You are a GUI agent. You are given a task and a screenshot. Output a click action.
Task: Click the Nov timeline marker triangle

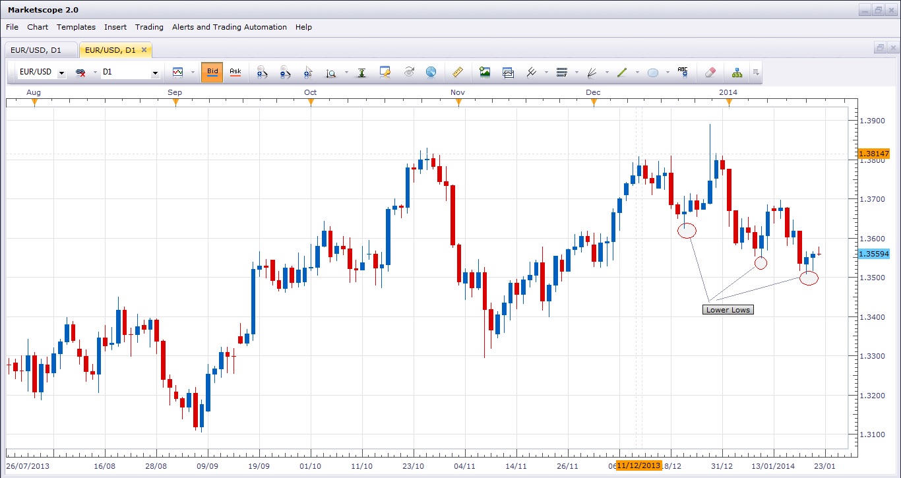coord(458,102)
